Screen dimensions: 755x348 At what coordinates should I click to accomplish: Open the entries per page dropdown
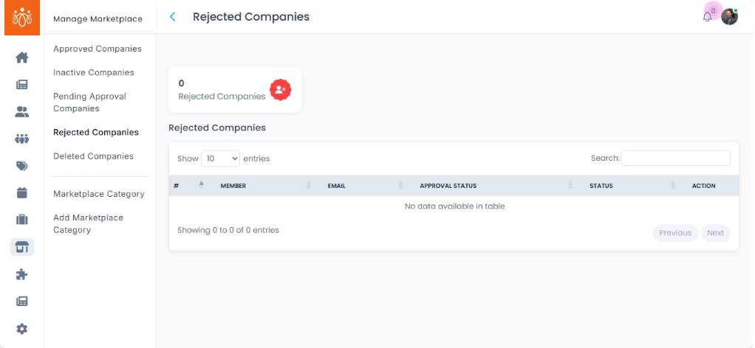[220, 159]
